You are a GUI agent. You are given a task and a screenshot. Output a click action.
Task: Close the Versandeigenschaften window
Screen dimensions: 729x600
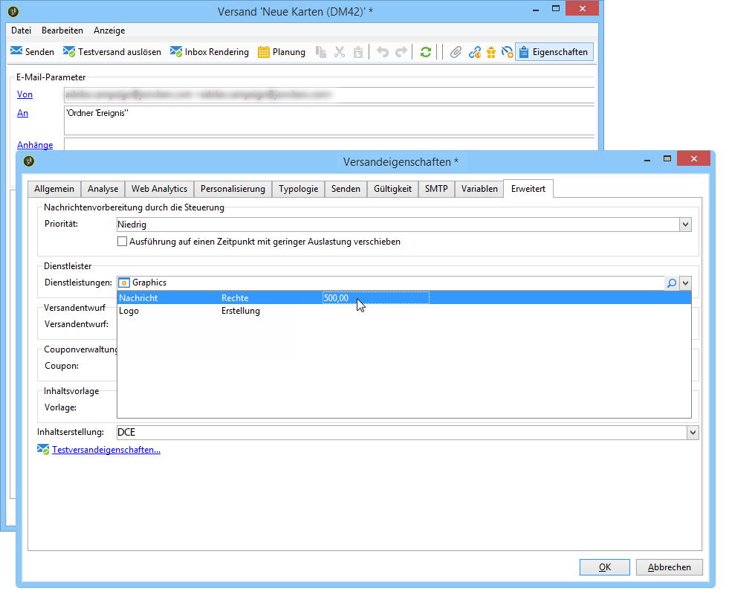[x=693, y=158]
